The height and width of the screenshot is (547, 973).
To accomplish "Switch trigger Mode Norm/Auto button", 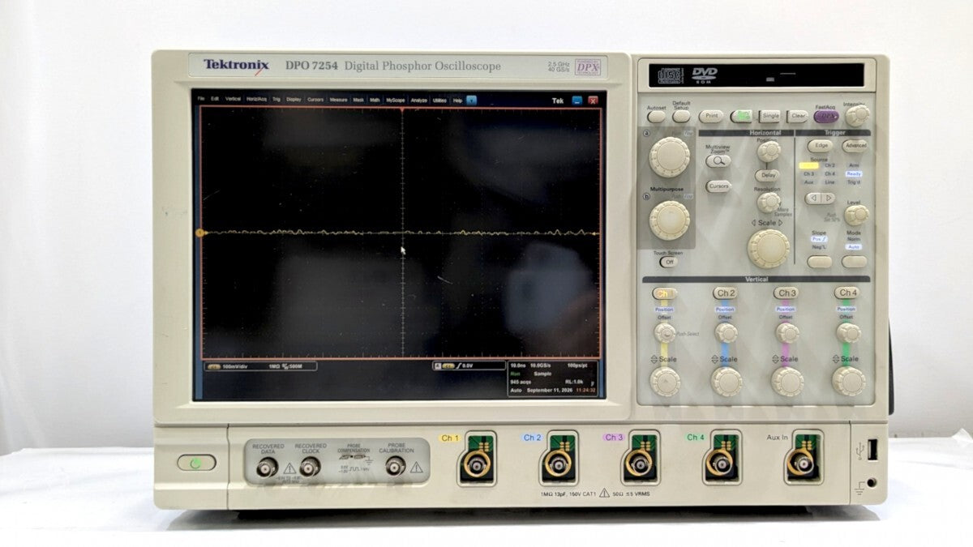I will click(854, 262).
